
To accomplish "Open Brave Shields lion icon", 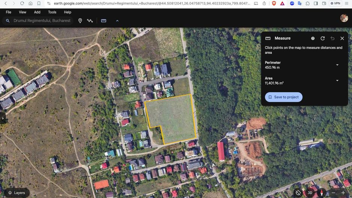I will [274, 3].
